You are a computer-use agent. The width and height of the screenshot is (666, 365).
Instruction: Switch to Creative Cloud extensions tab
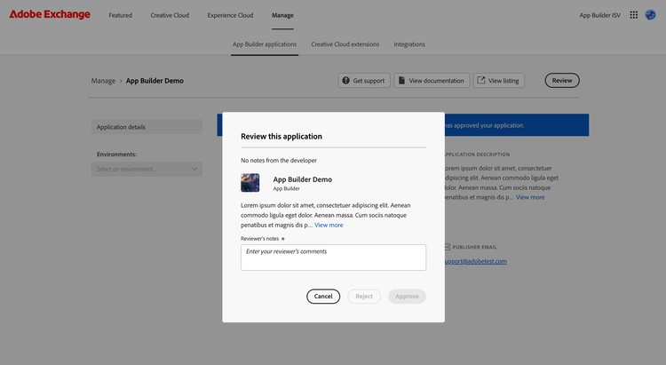(x=345, y=44)
